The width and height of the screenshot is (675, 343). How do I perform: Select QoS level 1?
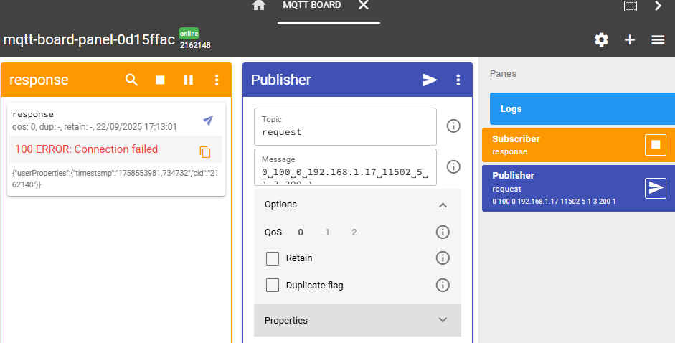coord(328,232)
